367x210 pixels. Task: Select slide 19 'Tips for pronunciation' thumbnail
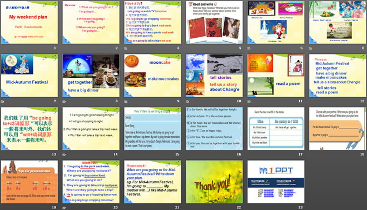pos(29,182)
